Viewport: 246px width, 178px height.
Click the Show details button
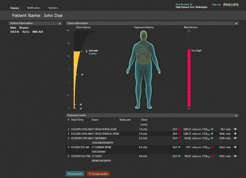point(75,174)
